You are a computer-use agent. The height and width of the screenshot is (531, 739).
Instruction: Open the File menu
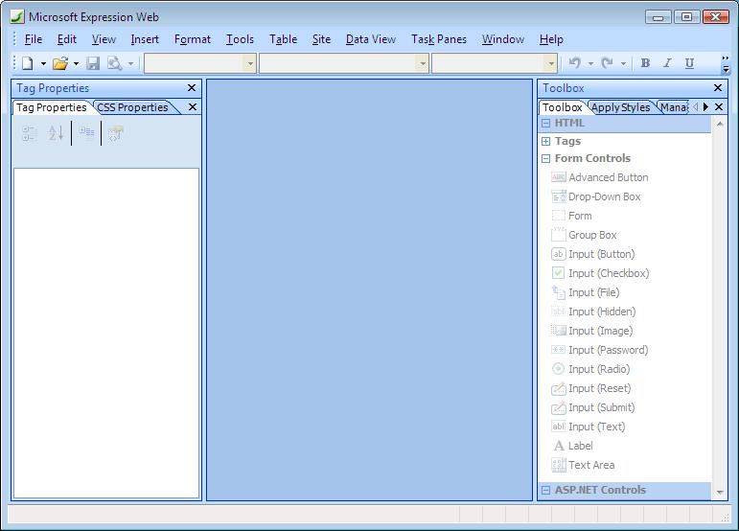[34, 39]
